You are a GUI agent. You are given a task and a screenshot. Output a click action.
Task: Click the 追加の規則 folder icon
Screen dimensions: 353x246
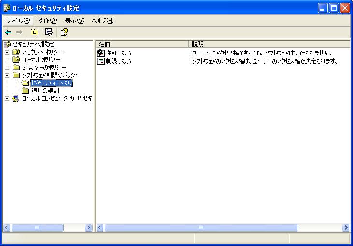25,91
